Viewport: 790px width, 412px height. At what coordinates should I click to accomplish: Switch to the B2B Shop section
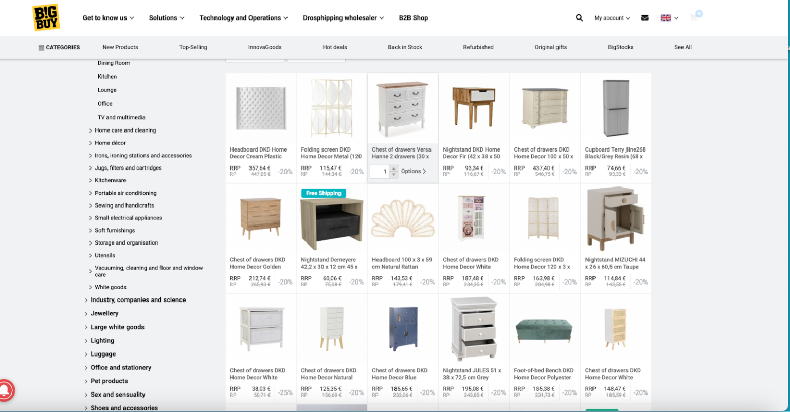click(413, 17)
